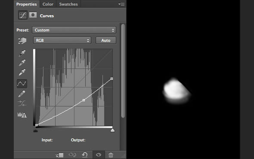Select the layer mask icon beside Curves
Viewport: 254px width, 159px height.
point(33,15)
